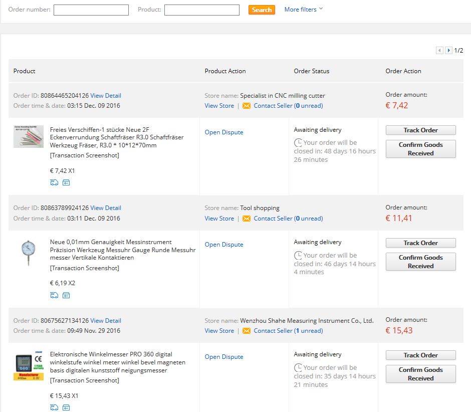Click the envelope icon for Tool shopping store
Screen dimensions: 471x412
pyautogui.click(x=246, y=219)
